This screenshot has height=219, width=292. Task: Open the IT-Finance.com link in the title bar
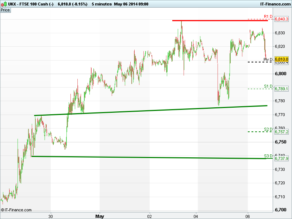pos(275,4)
